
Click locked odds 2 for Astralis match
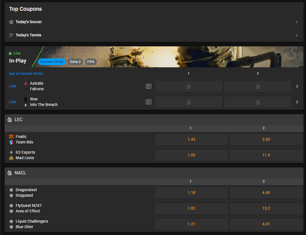click(x=258, y=86)
